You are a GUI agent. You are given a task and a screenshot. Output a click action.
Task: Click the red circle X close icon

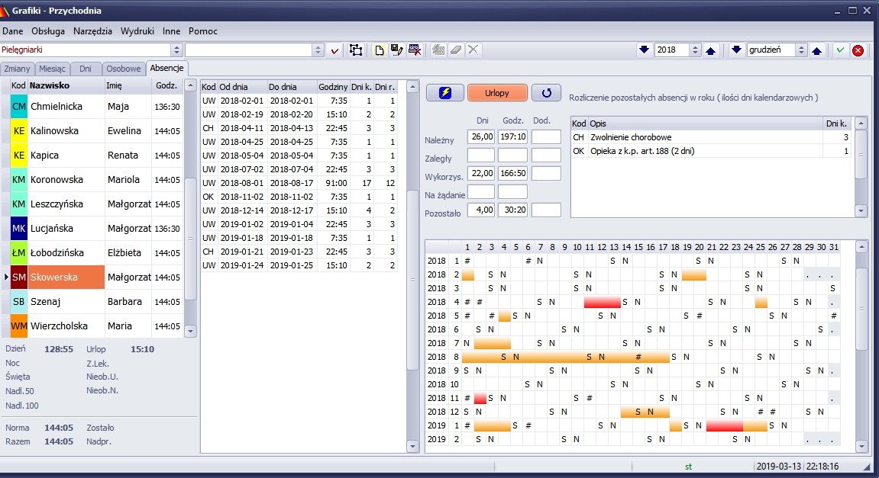coord(858,50)
